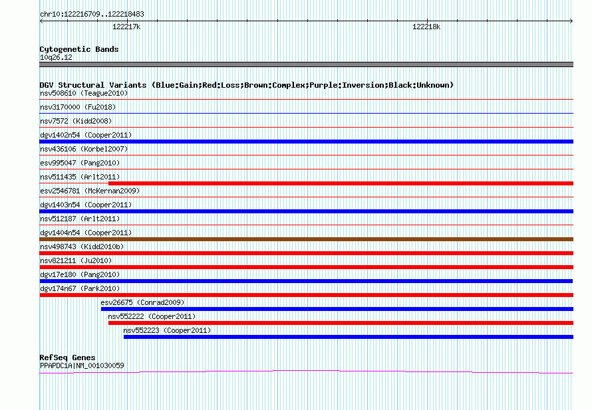This screenshot has height=410, width=592.
Task: Click the blue dgv1403n54 gain bar
Action: 306,211
